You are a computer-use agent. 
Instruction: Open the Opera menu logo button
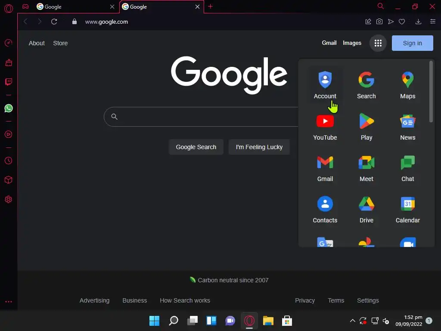tap(9, 9)
